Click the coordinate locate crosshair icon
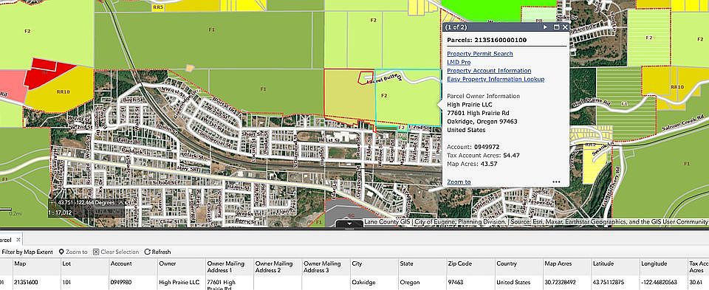 pos(52,202)
